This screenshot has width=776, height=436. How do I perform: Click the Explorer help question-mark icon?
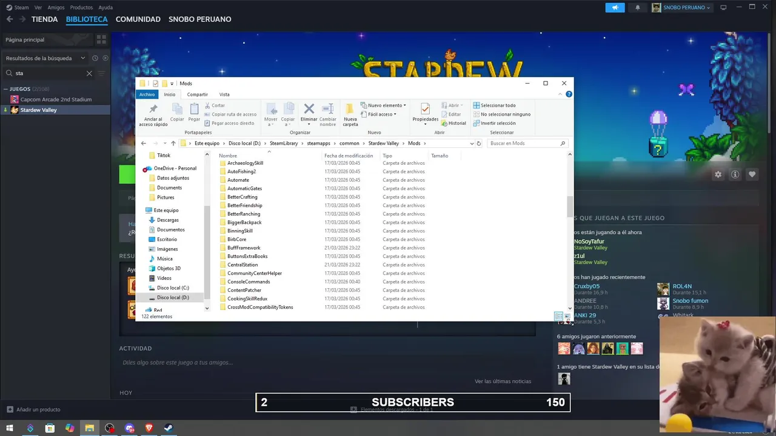click(569, 94)
